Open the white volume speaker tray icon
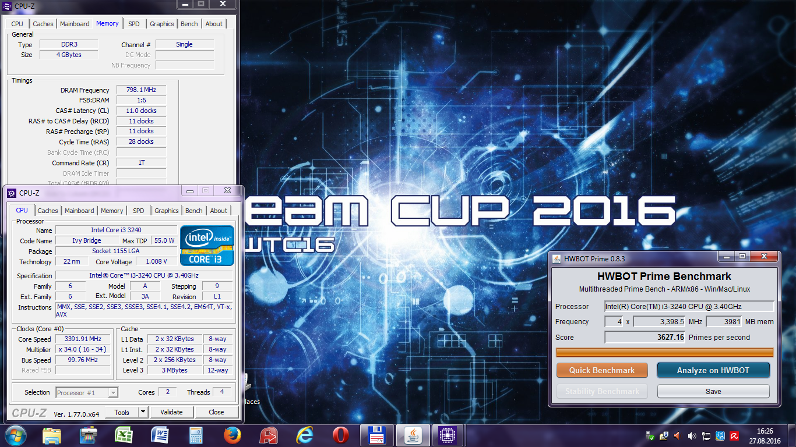796x447 pixels. pyautogui.click(x=692, y=436)
